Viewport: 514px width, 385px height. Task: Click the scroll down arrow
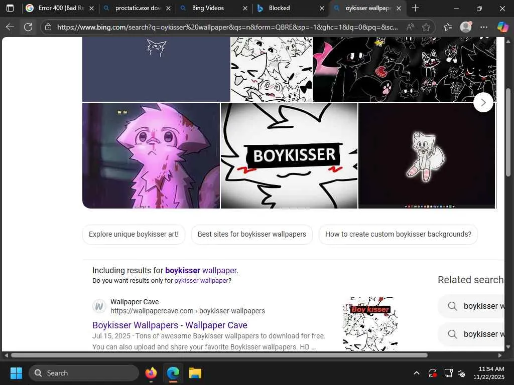pos(508,347)
